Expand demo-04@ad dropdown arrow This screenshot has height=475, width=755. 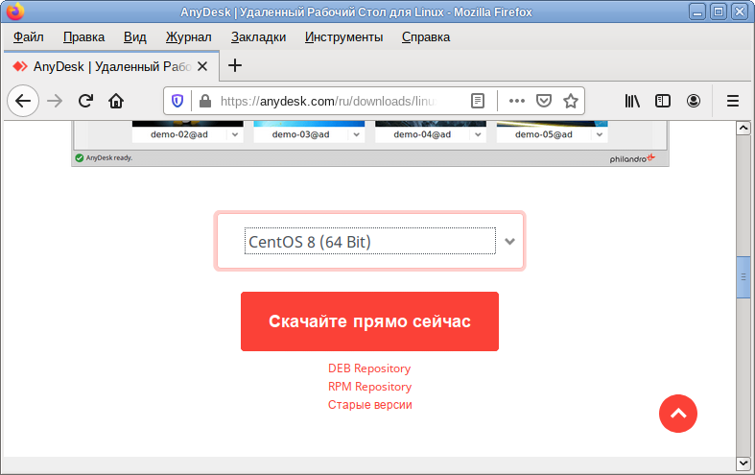click(478, 135)
